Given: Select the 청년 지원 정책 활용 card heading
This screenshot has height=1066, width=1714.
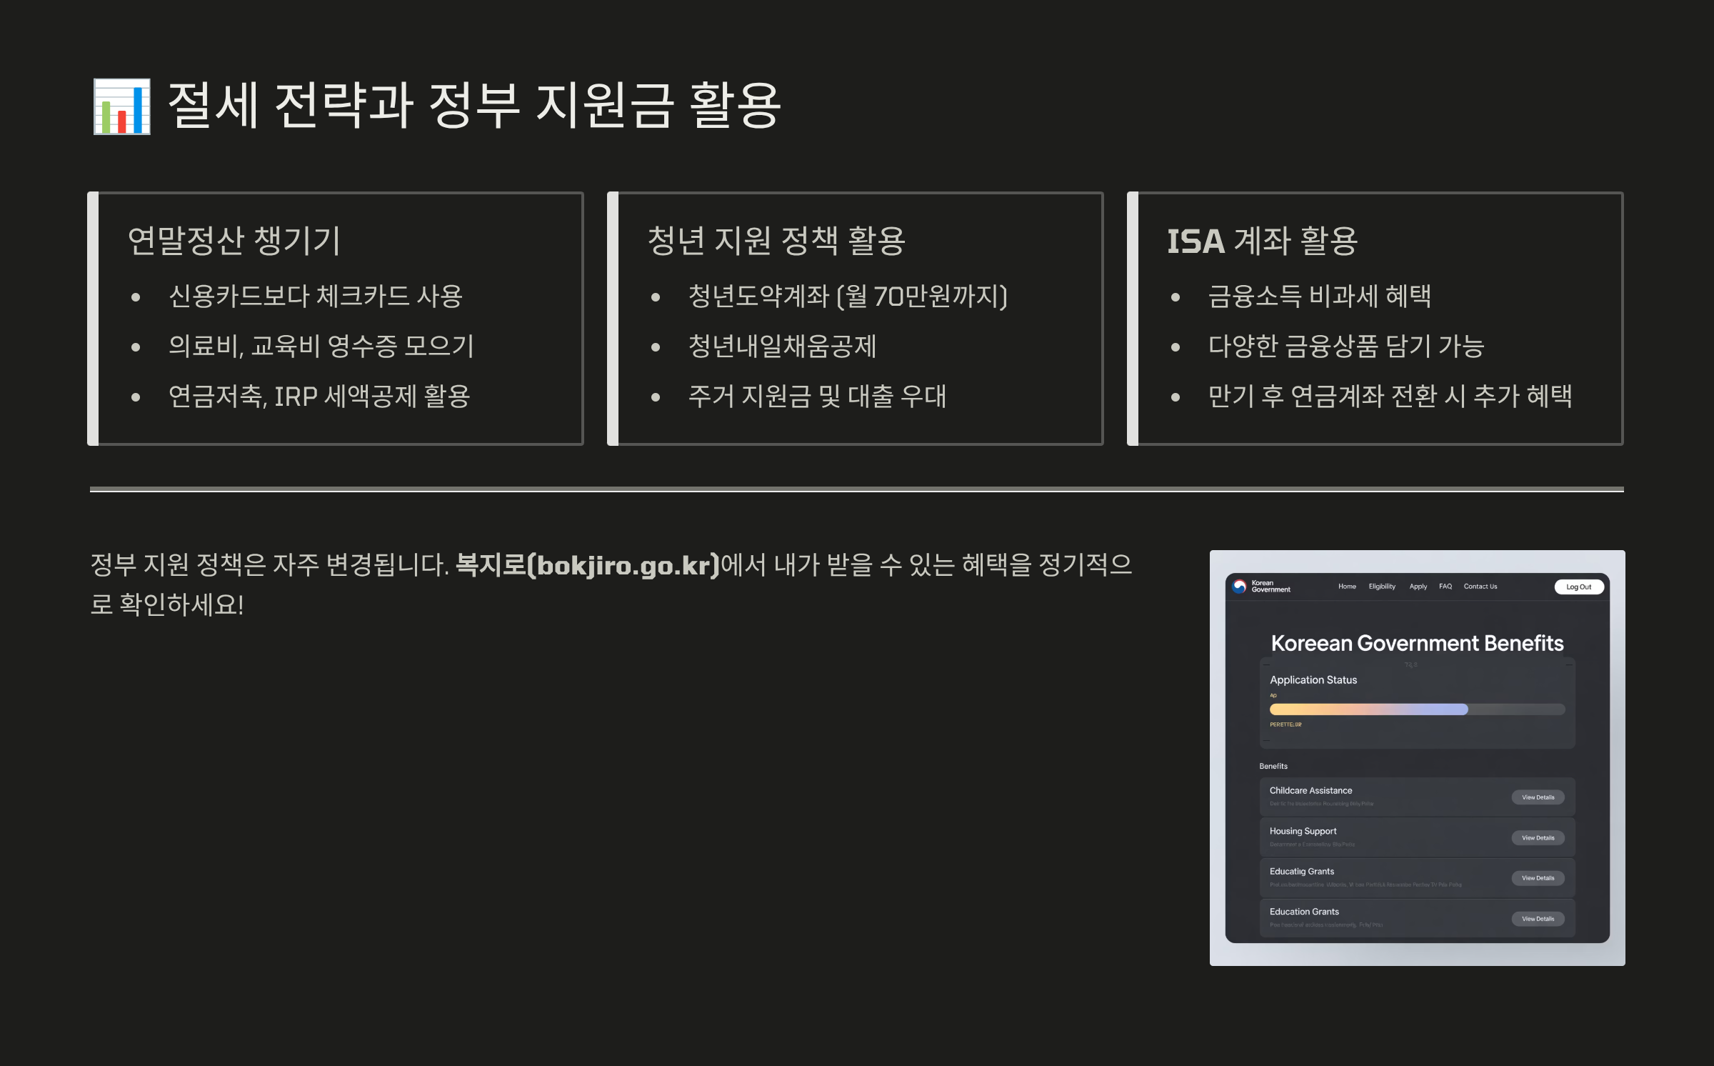Looking at the screenshot, I should (x=776, y=241).
